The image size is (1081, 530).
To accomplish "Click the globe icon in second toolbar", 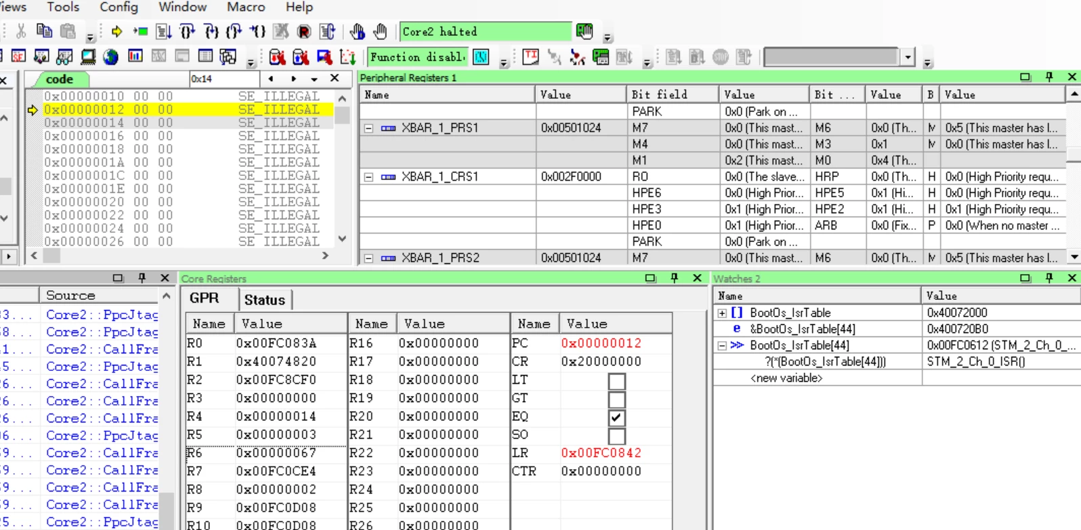I will [x=111, y=56].
